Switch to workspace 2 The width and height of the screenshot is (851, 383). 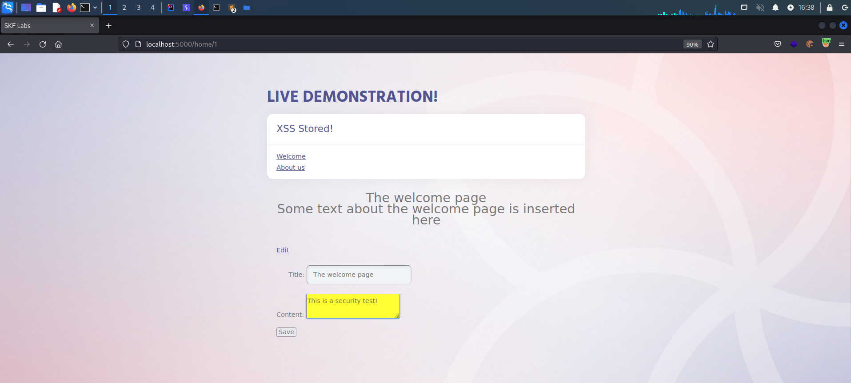pyautogui.click(x=124, y=8)
